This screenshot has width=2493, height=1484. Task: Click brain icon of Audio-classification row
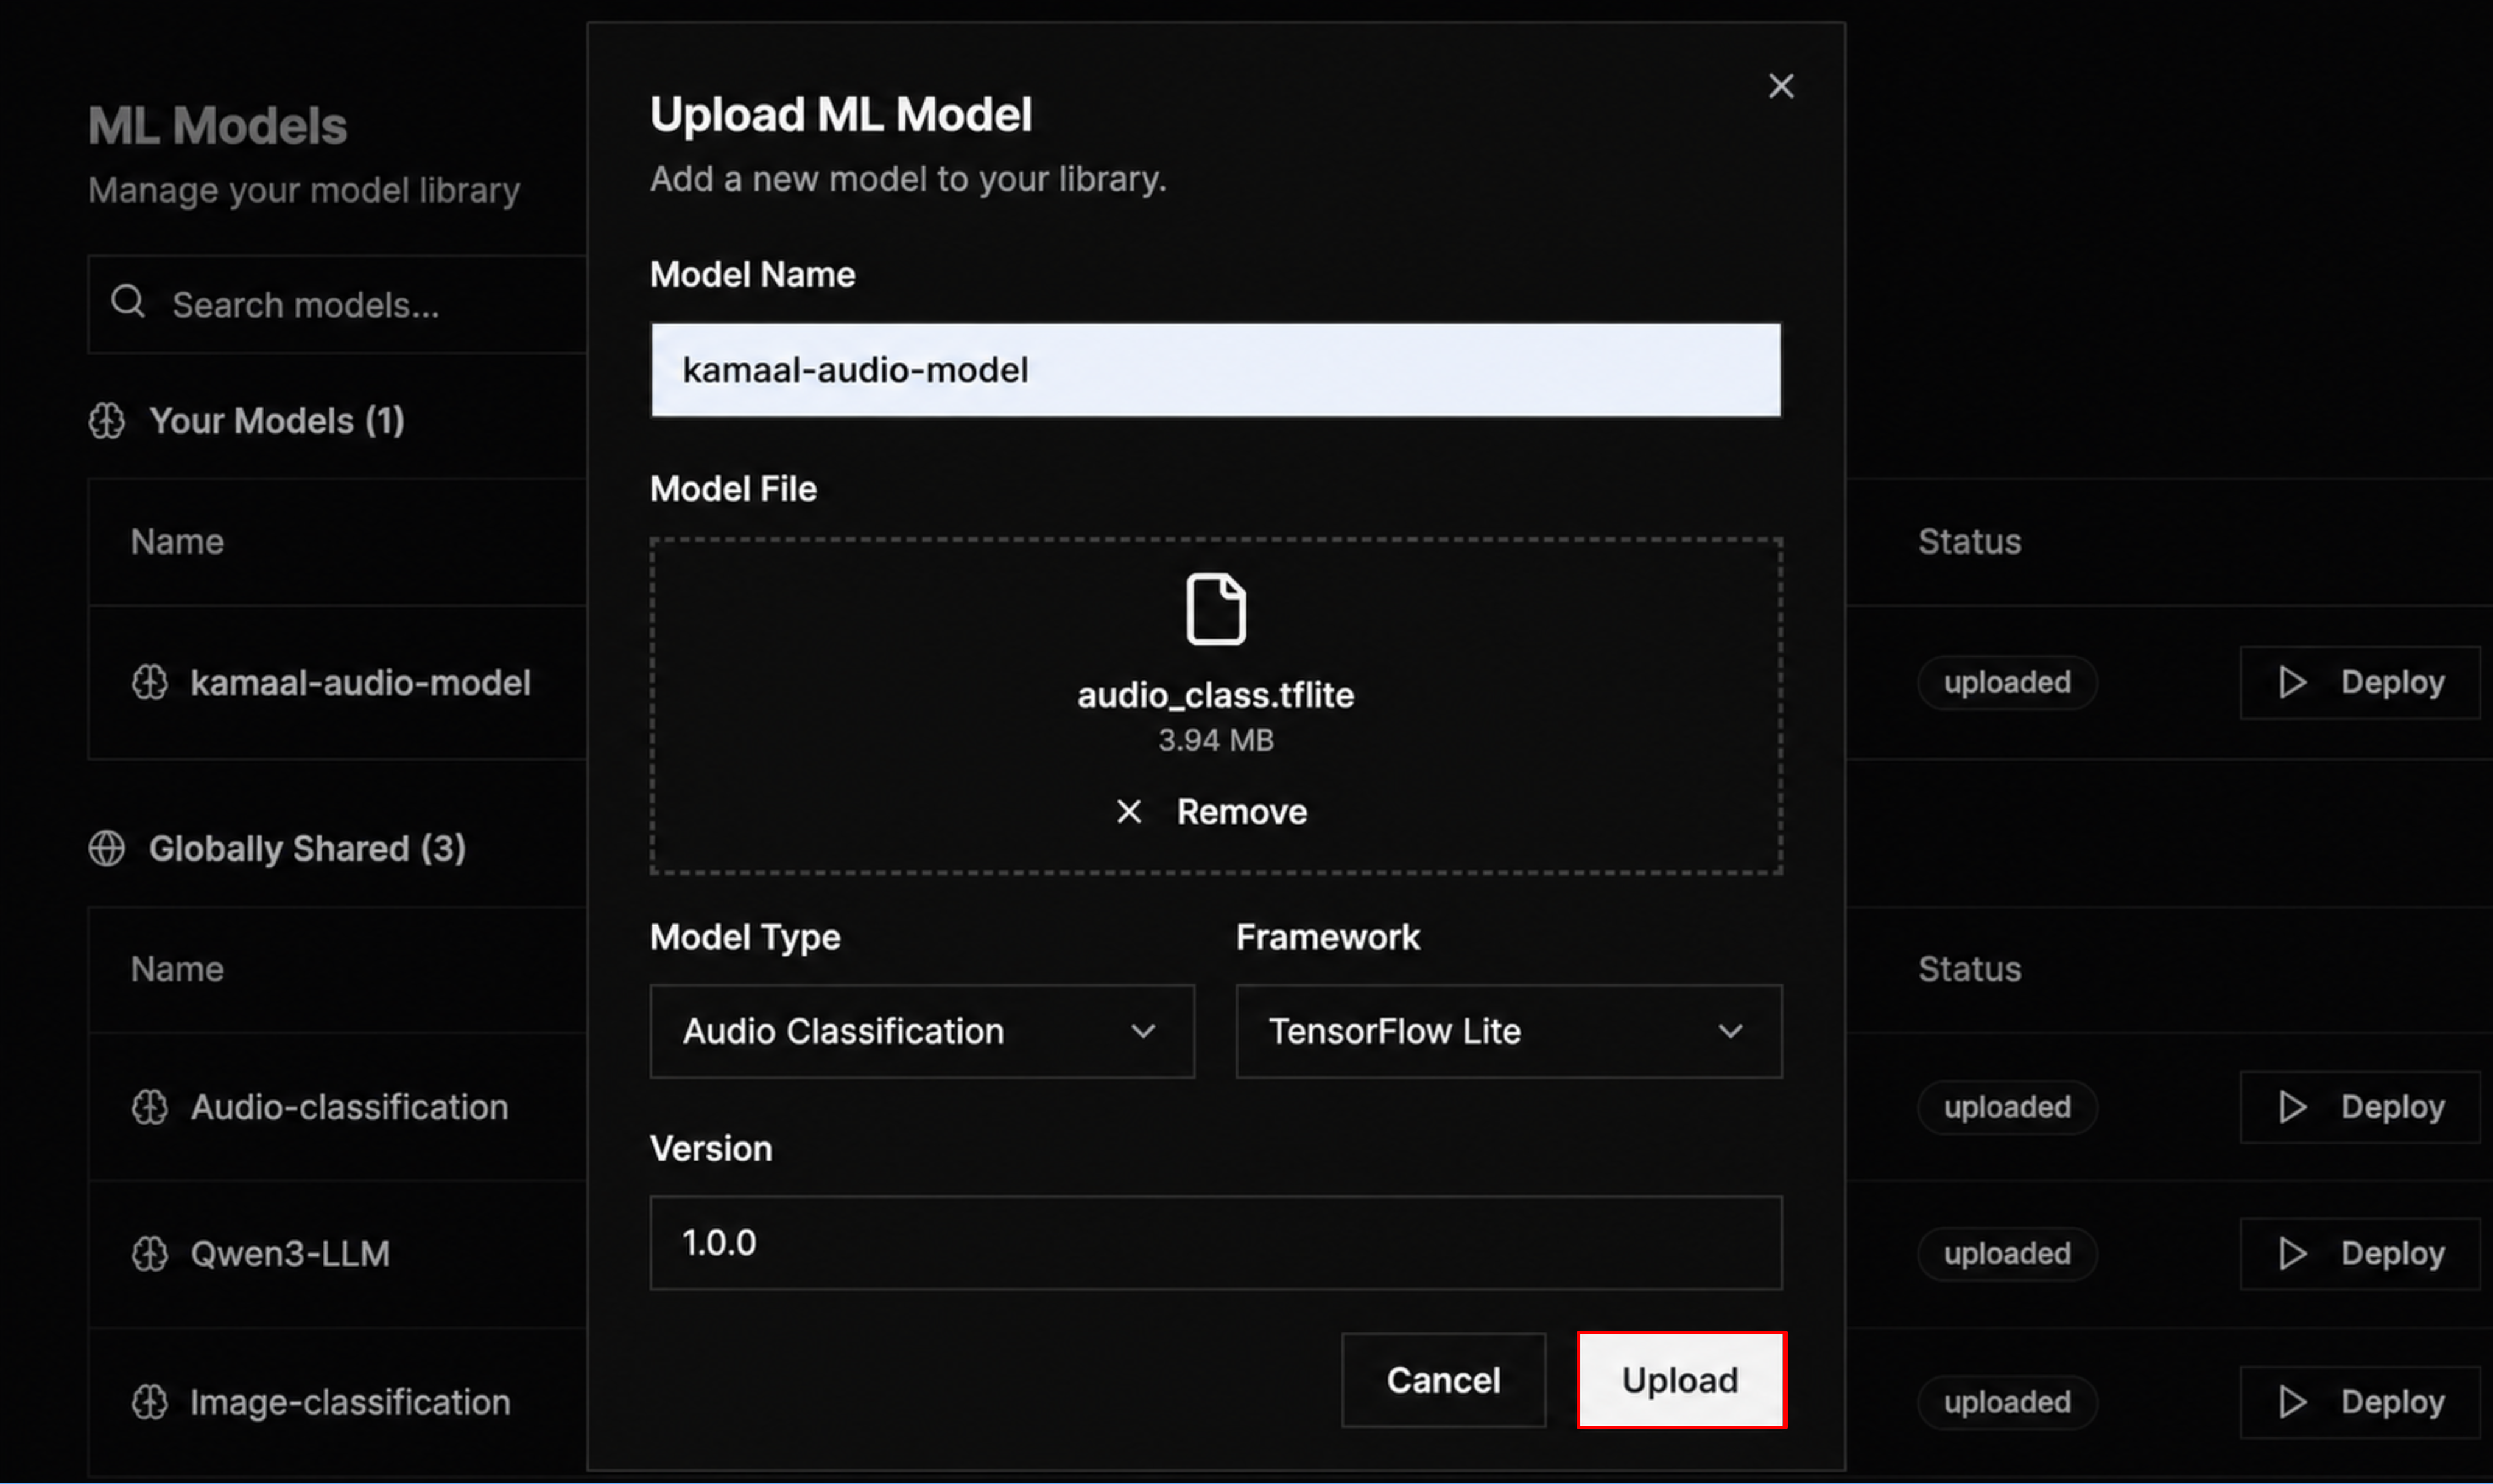click(x=150, y=1107)
